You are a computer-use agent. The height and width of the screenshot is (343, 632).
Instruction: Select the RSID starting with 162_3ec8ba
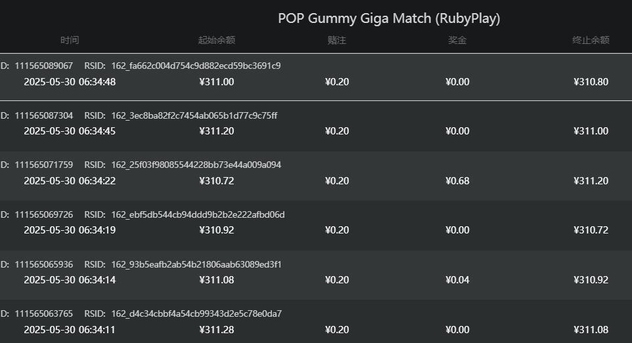tap(194, 115)
